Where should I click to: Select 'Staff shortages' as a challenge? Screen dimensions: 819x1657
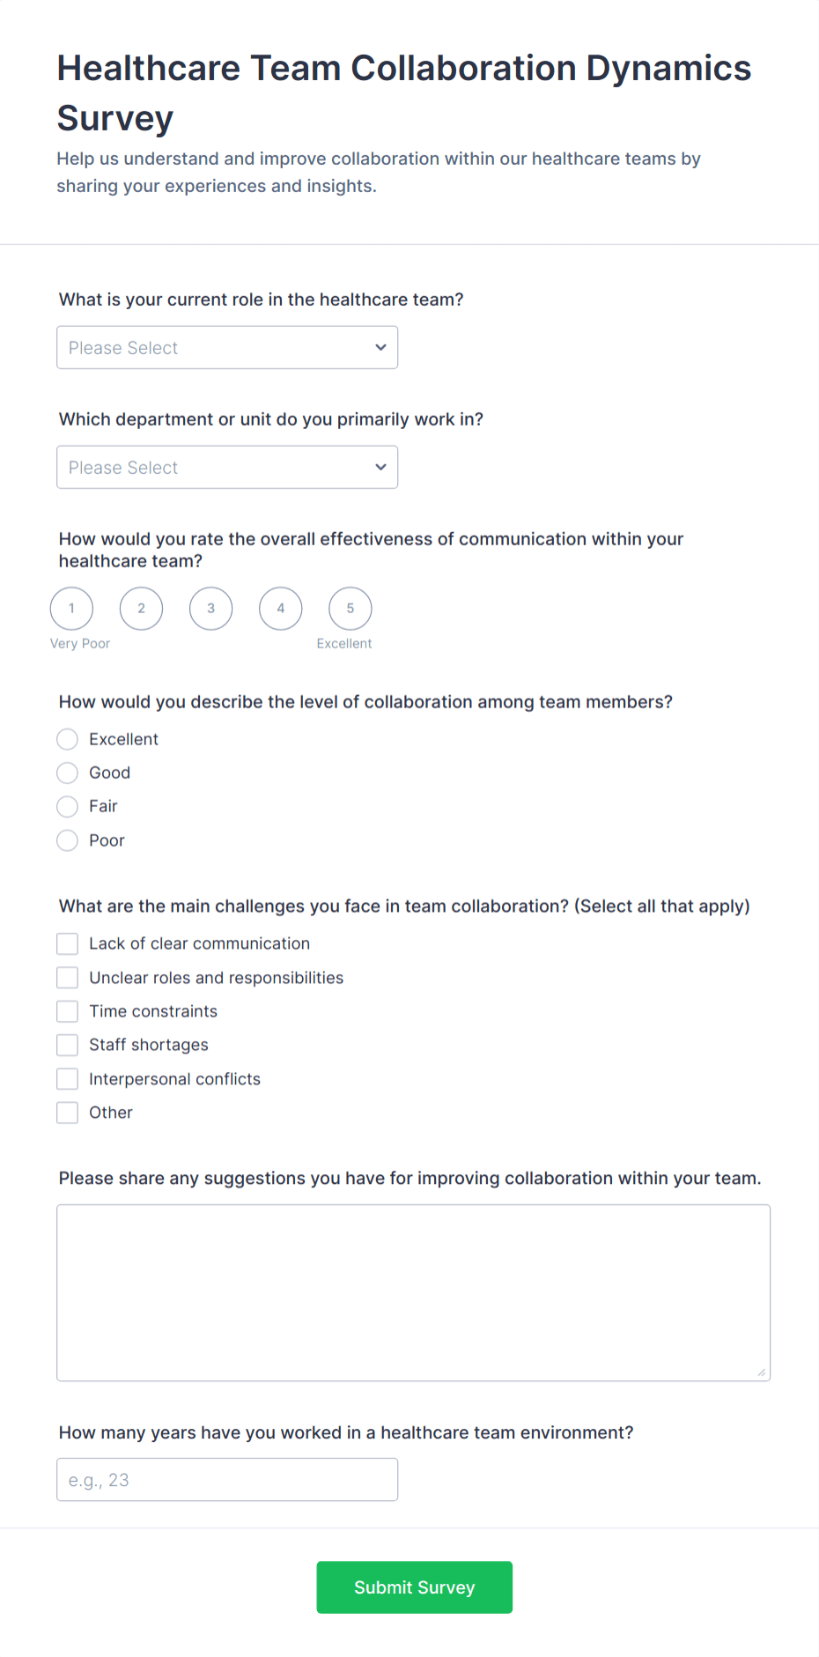67,1045
